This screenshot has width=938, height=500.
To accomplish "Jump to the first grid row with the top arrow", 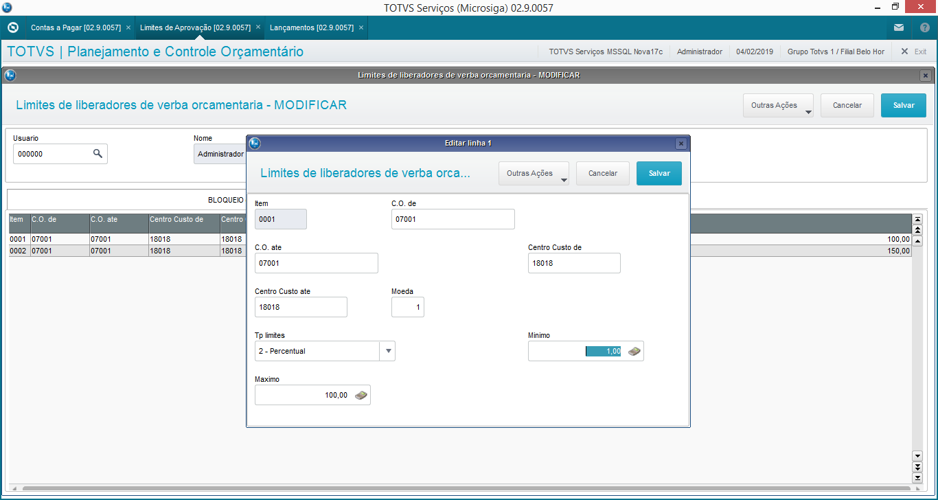I will 917,219.
